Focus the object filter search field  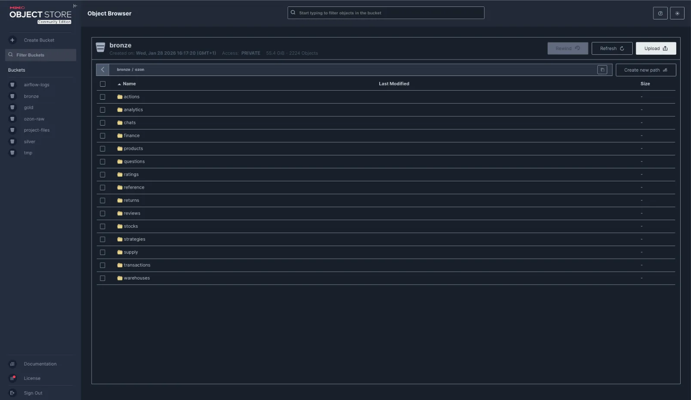386,13
